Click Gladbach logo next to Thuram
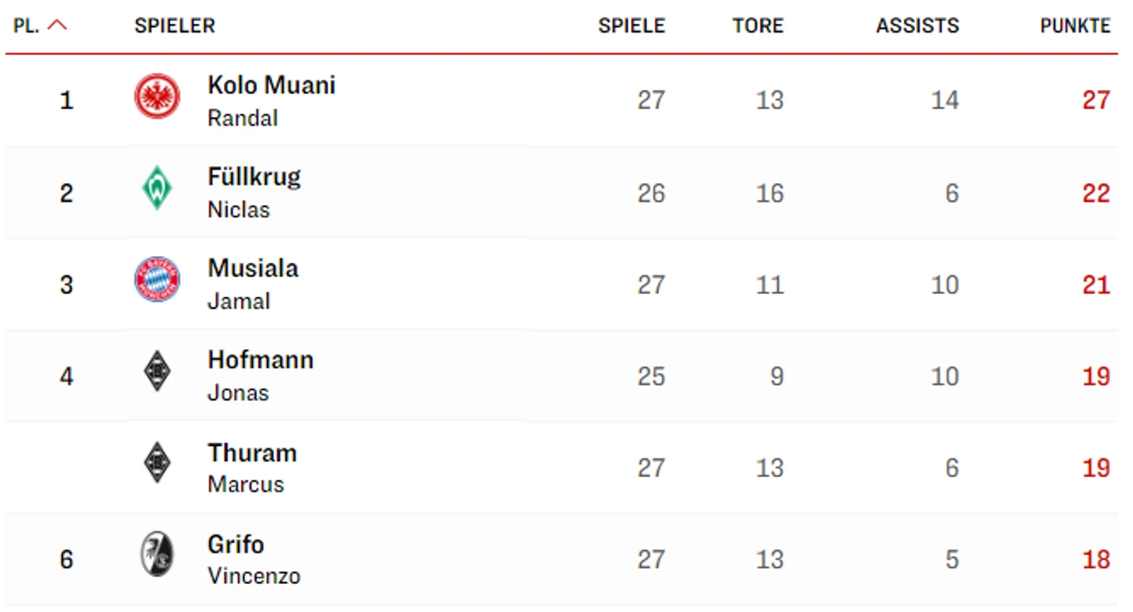This screenshot has height=612, width=1133. point(157,463)
